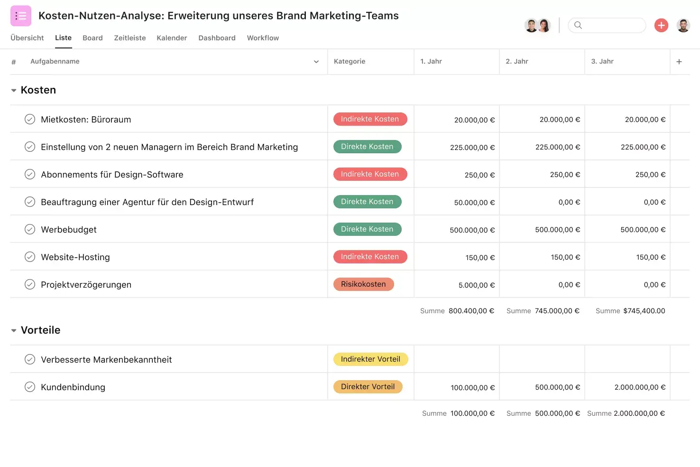Open task Beauftragung einer Agentur für den Design-Entwurf
700x467 pixels.
point(147,202)
